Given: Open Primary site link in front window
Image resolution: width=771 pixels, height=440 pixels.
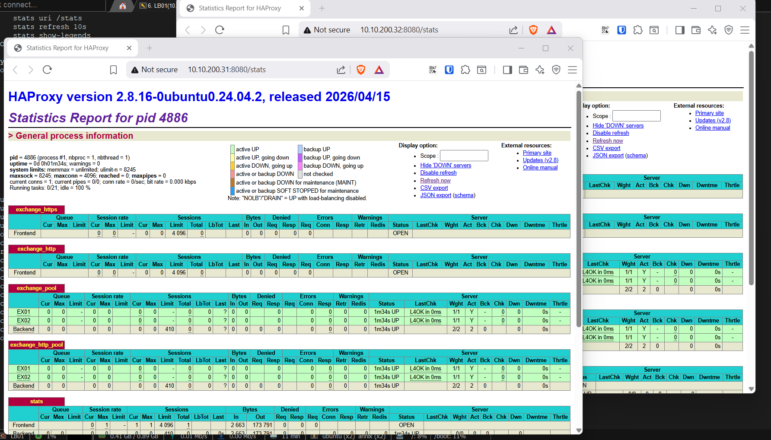Looking at the screenshot, I should click(x=537, y=153).
